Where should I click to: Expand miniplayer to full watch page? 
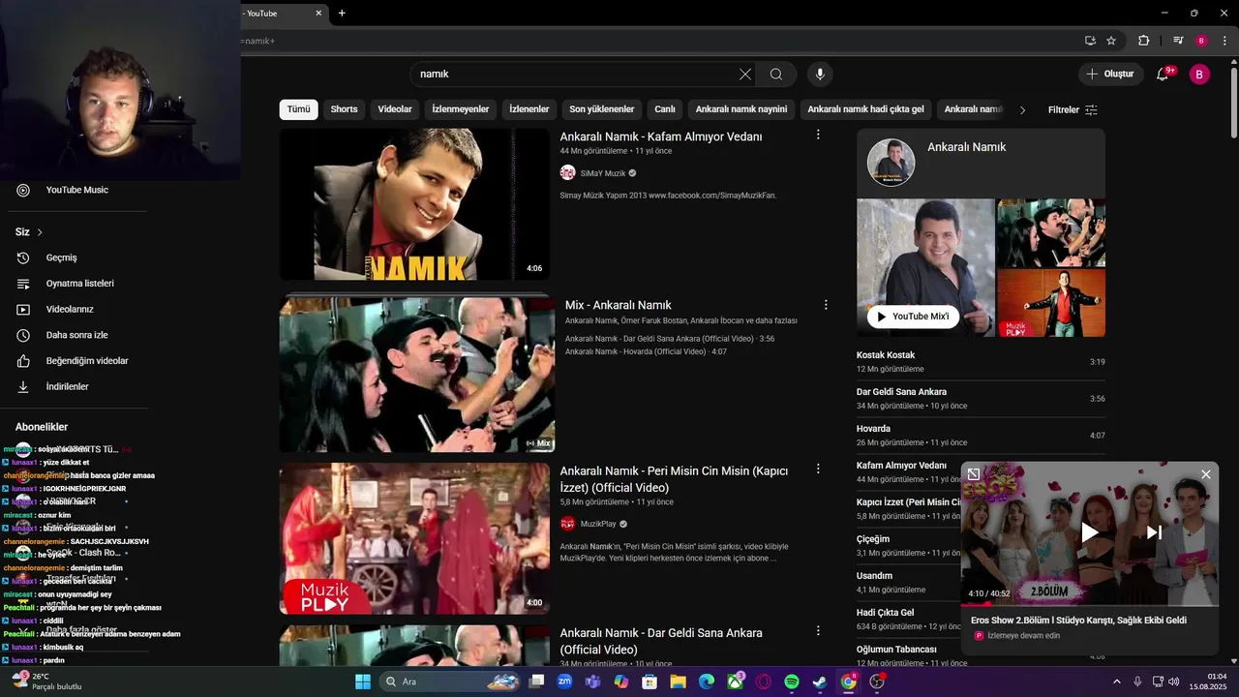(974, 474)
